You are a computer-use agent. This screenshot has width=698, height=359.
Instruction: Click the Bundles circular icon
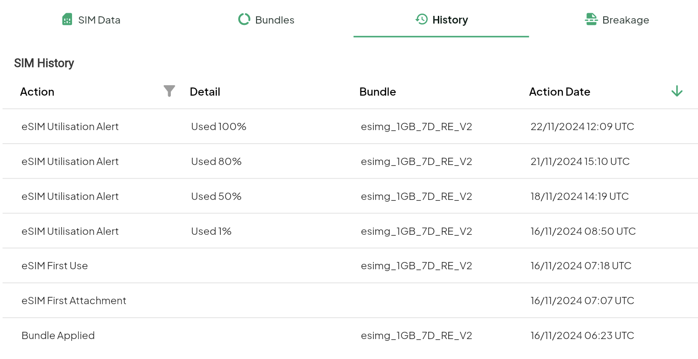pyautogui.click(x=244, y=19)
